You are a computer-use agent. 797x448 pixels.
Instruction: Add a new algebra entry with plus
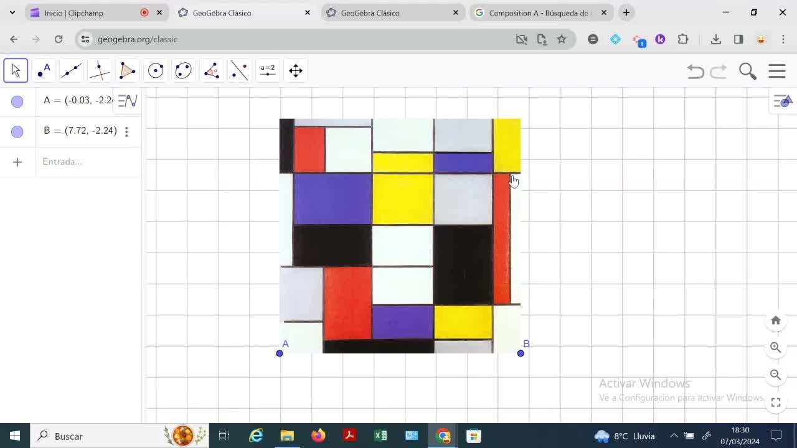tap(17, 162)
